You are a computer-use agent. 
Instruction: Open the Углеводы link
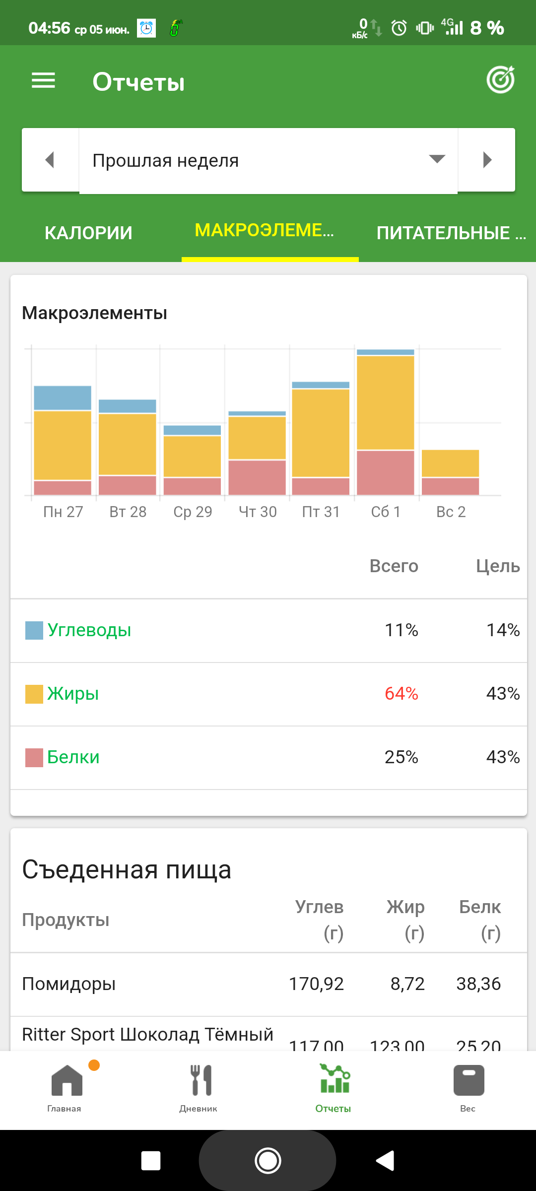pos(89,630)
